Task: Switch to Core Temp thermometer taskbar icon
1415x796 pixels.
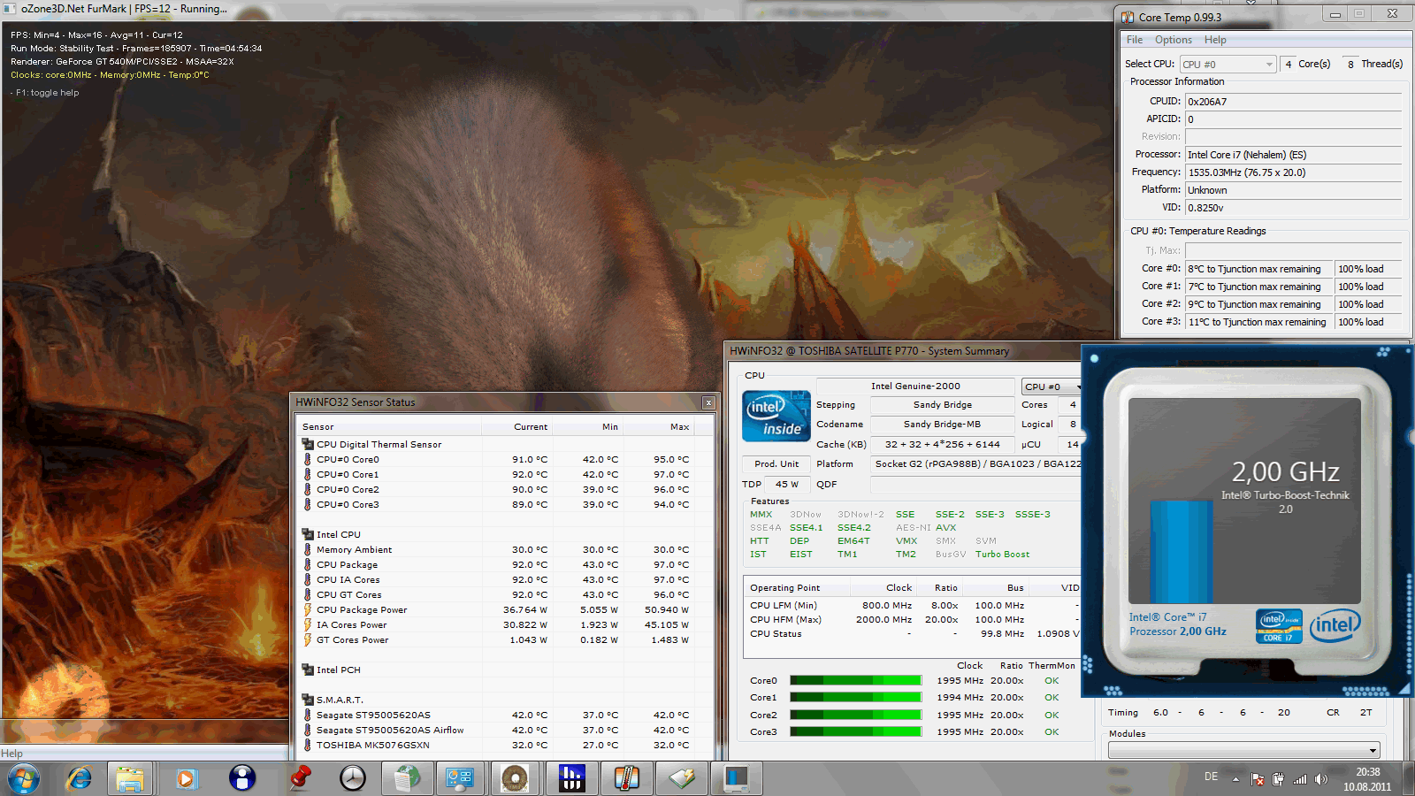Action: tap(626, 778)
